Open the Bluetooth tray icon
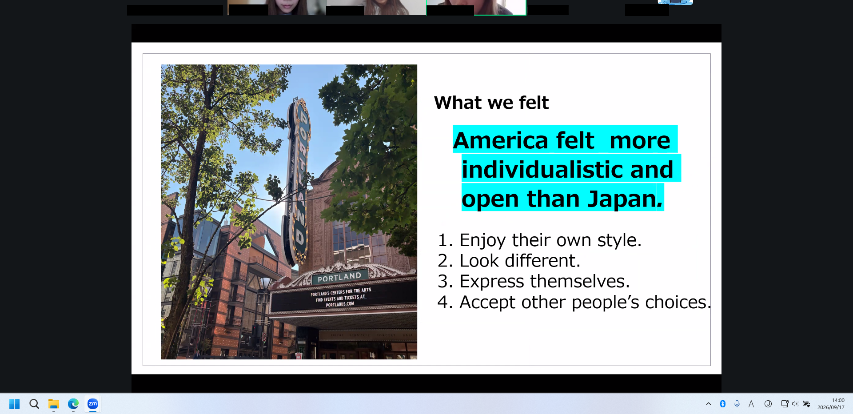853x414 pixels. pyautogui.click(x=723, y=404)
